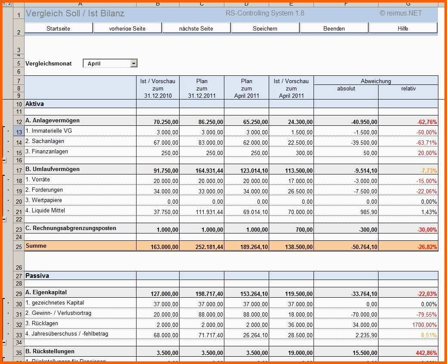
Task: Click the orange 'Summe' row label
Action: tap(36, 246)
